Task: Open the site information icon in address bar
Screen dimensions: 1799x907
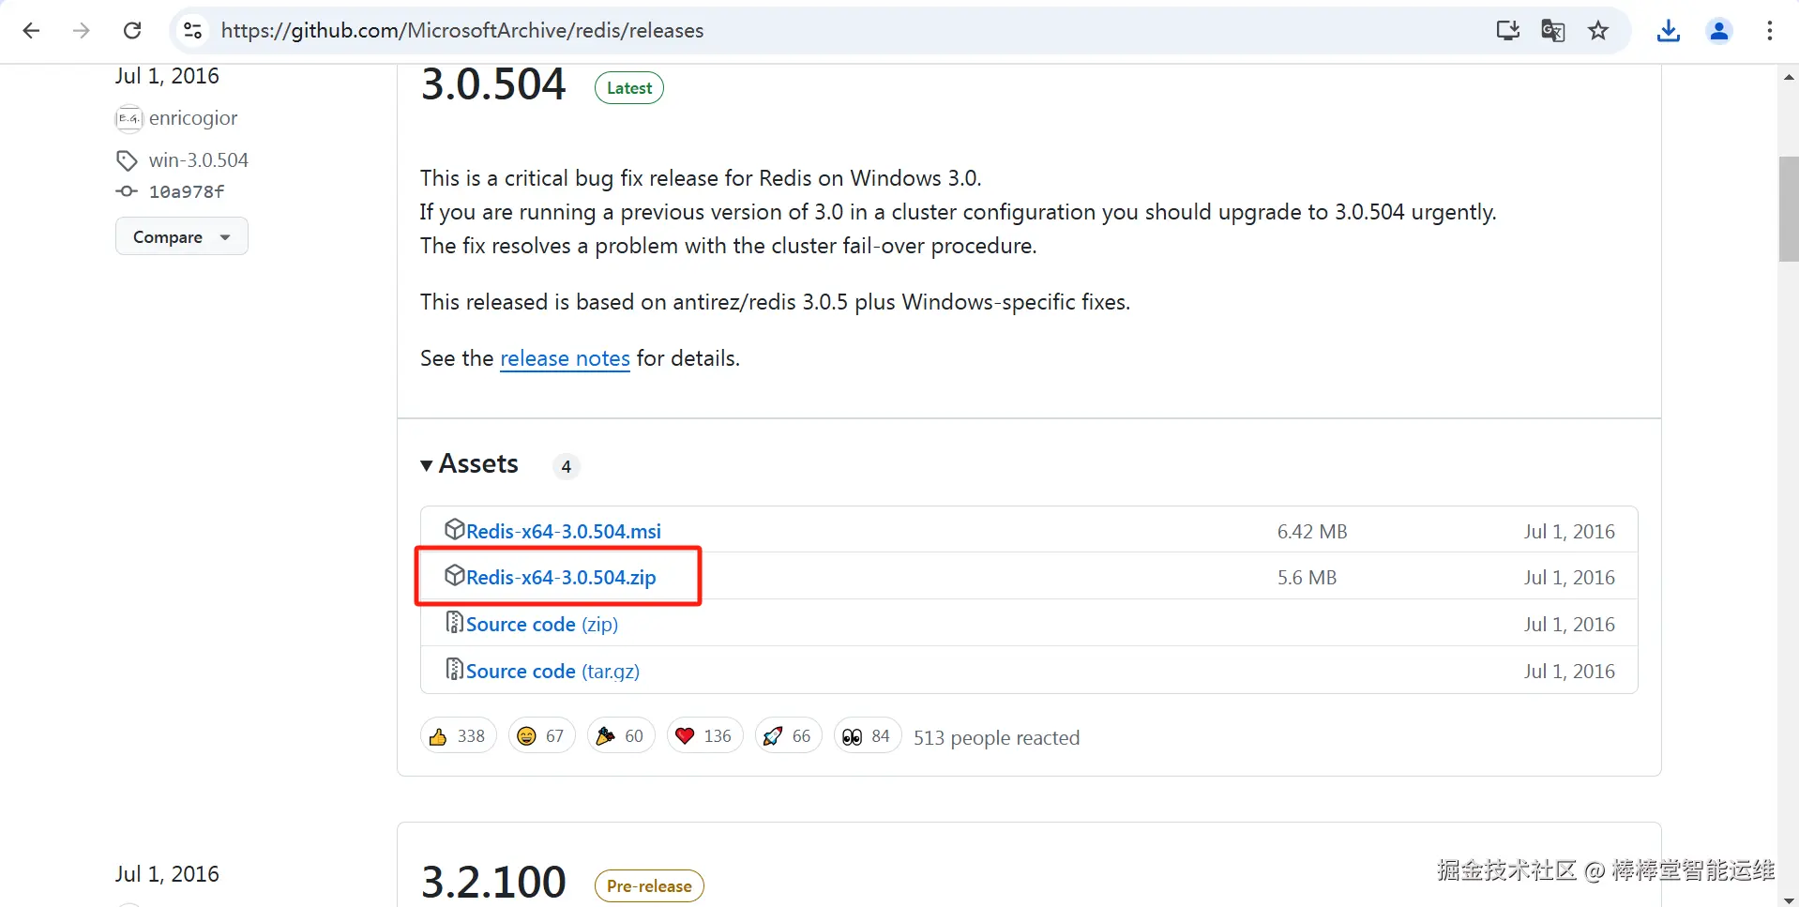Action: [192, 31]
